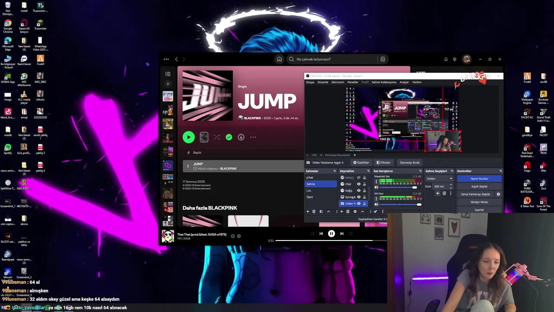This screenshot has height=312, width=554.
Task: Open the Google Chrome desktop shortcut
Action: pyautogui.click(x=8, y=26)
